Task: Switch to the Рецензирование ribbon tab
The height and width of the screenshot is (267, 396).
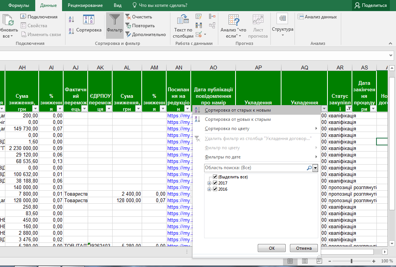Action: [85, 5]
